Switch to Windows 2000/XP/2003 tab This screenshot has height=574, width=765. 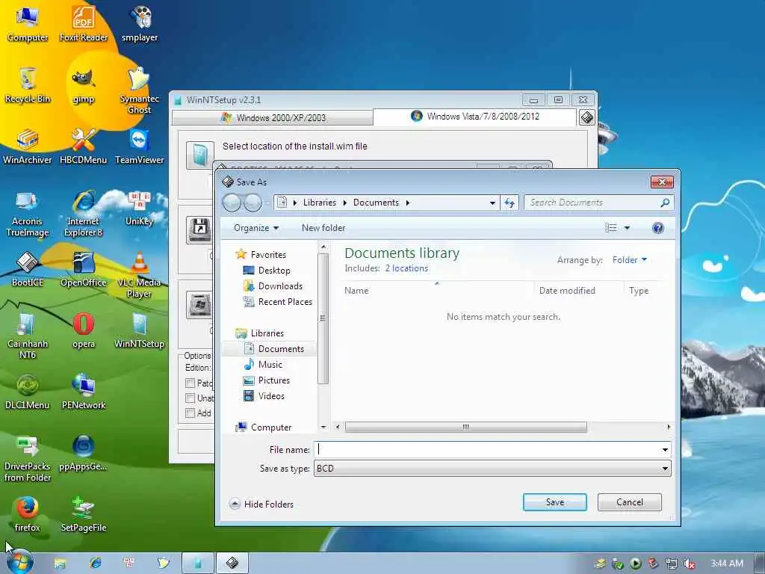coord(273,117)
